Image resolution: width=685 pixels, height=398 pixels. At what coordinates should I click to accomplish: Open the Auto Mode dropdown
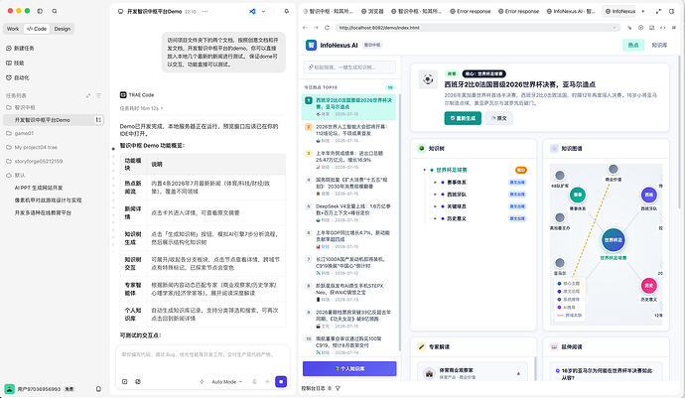tap(226, 382)
